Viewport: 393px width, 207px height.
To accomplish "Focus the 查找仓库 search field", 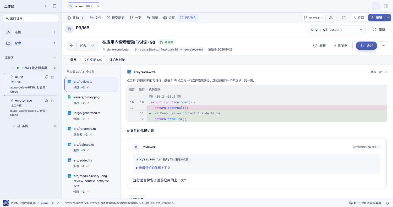I will point(31,18).
